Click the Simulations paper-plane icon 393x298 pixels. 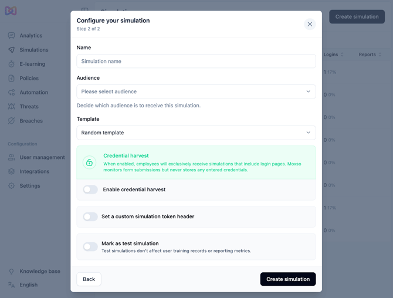tap(12, 50)
